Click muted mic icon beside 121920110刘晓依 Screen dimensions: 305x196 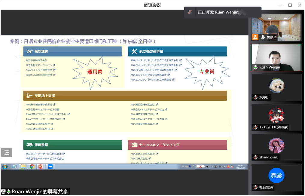tap(256, 127)
